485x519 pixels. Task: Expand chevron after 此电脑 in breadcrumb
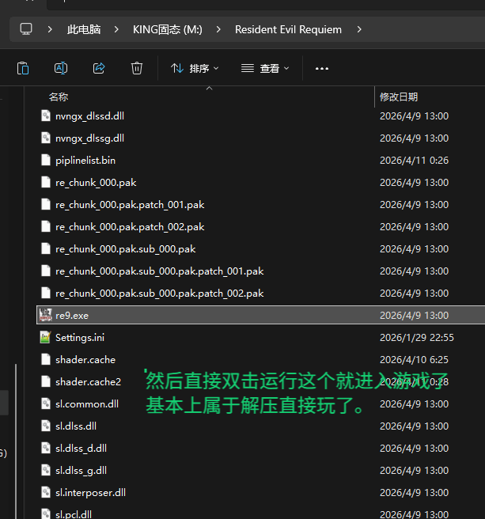point(116,29)
